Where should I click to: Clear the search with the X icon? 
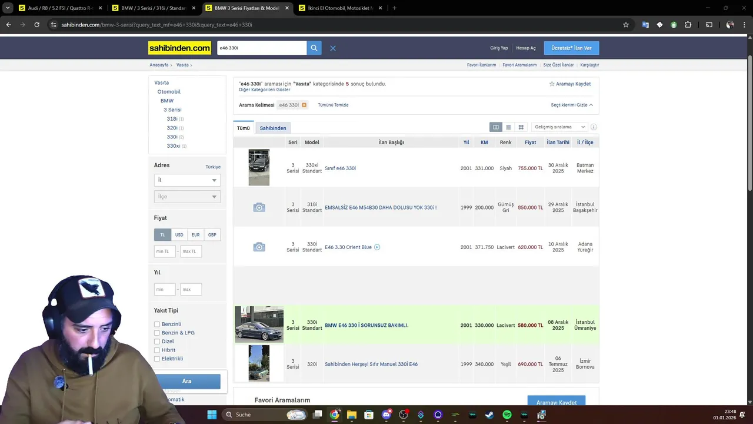pyautogui.click(x=333, y=48)
